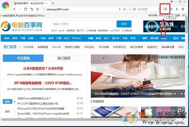
Task: Open 首页 in the blue nav bar
Action: pos(7,38)
